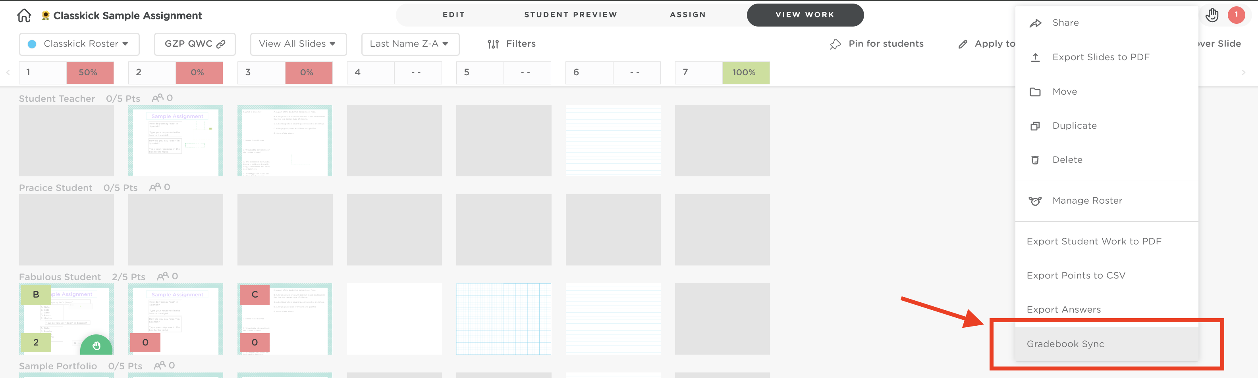Click the pencil icon beside Apply to
Screen dimensions: 1258x378
click(x=963, y=44)
